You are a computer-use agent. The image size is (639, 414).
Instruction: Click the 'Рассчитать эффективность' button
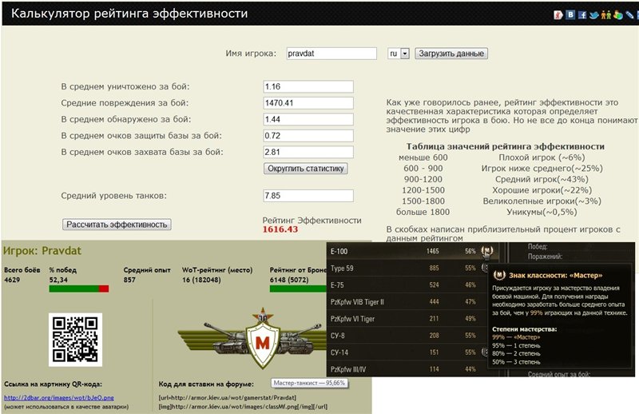117,225
